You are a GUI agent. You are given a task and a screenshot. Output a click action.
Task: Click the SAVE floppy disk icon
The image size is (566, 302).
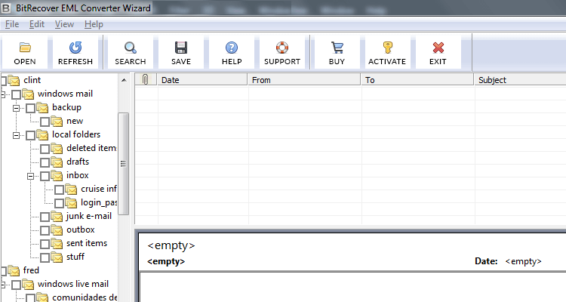pyautogui.click(x=181, y=48)
